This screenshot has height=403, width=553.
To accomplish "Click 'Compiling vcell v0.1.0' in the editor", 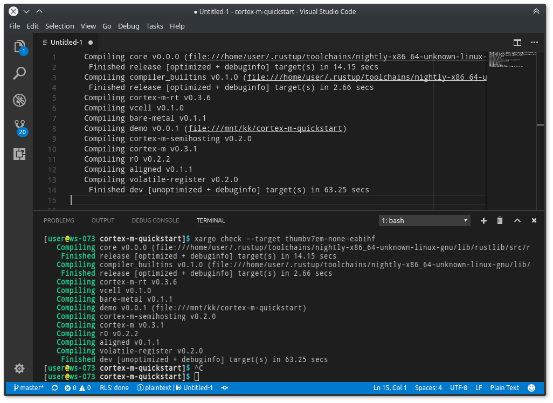I will pyautogui.click(x=134, y=108).
